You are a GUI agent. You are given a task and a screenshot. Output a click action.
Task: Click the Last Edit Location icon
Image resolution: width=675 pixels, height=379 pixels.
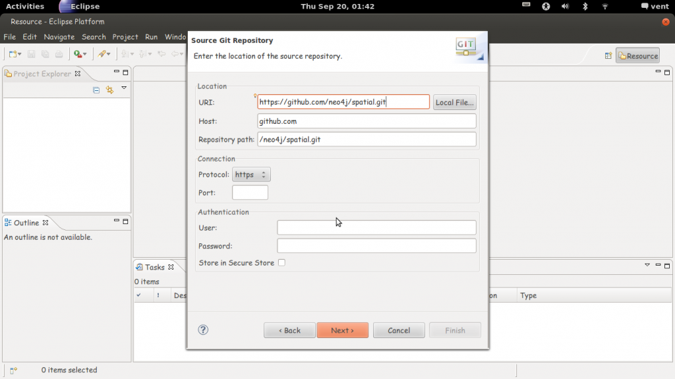coord(161,54)
